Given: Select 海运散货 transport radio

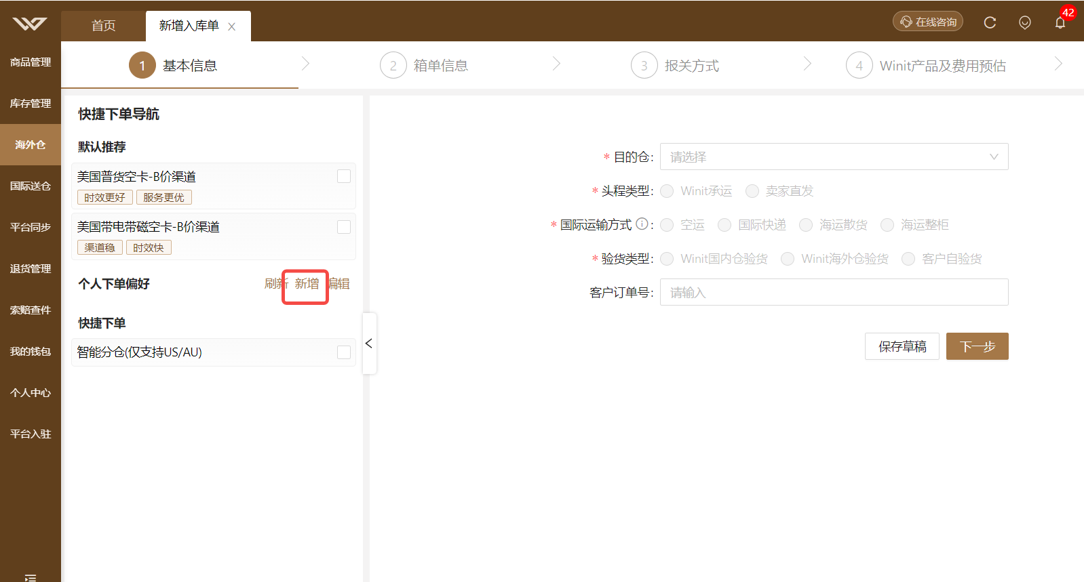Looking at the screenshot, I should [806, 225].
